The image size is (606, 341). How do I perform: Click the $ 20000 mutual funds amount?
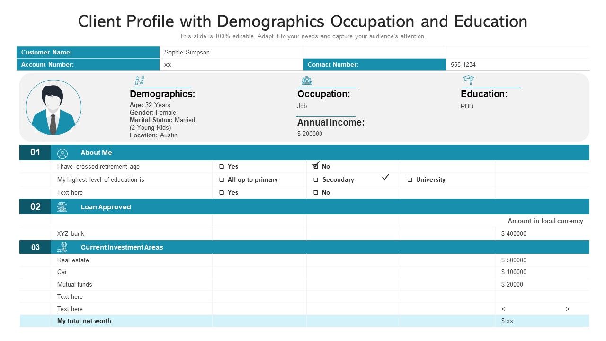pos(512,285)
